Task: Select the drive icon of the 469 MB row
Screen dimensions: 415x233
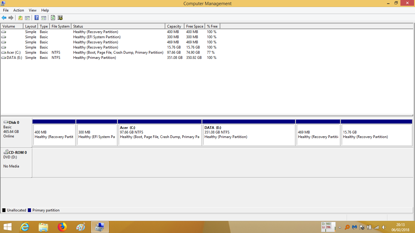Action: point(4,42)
